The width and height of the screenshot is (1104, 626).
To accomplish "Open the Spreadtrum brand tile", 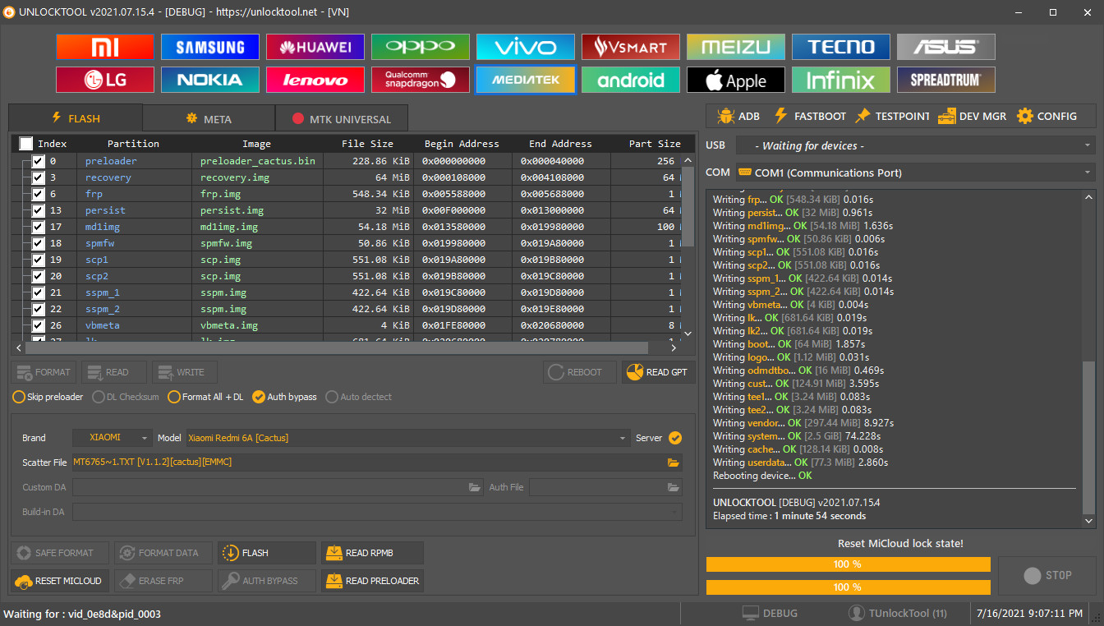I will coord(946,80).
